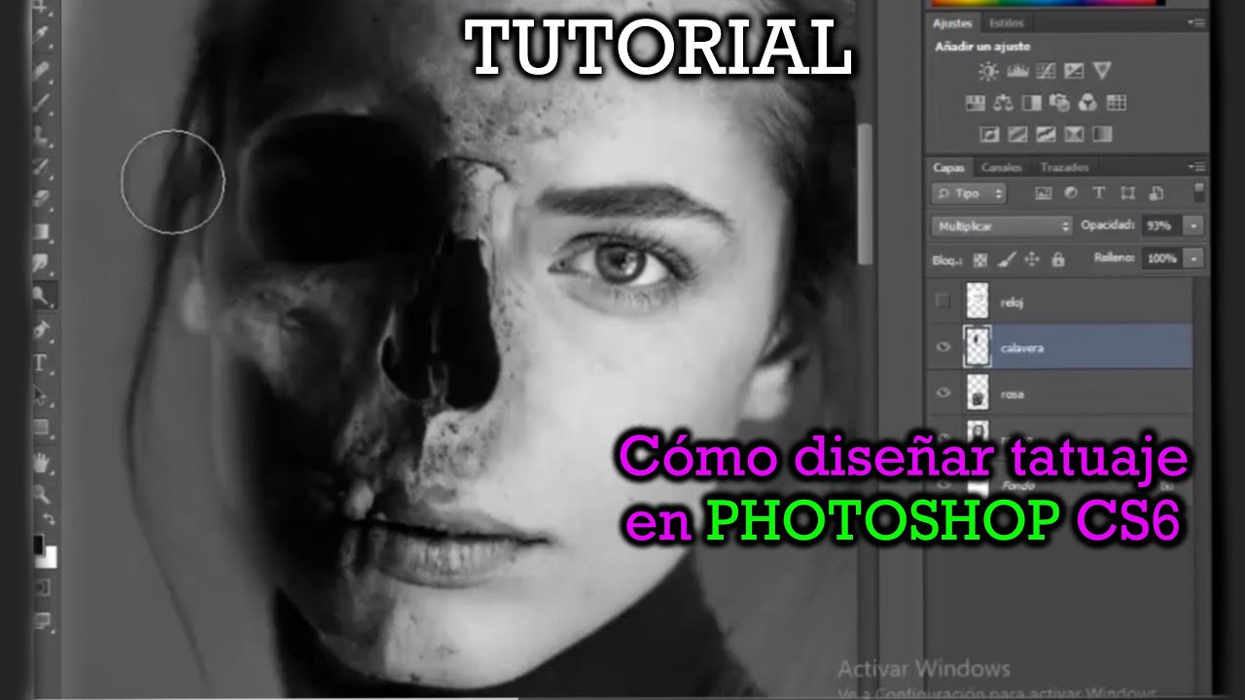Select the Smudge tool
1245x700 pixels.
point(43,262)
